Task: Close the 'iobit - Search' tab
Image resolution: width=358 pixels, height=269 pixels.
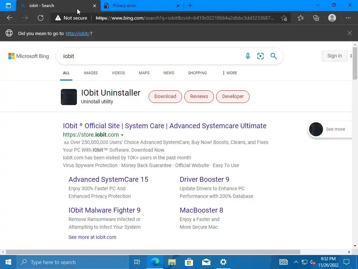Action: coord(94,6)
